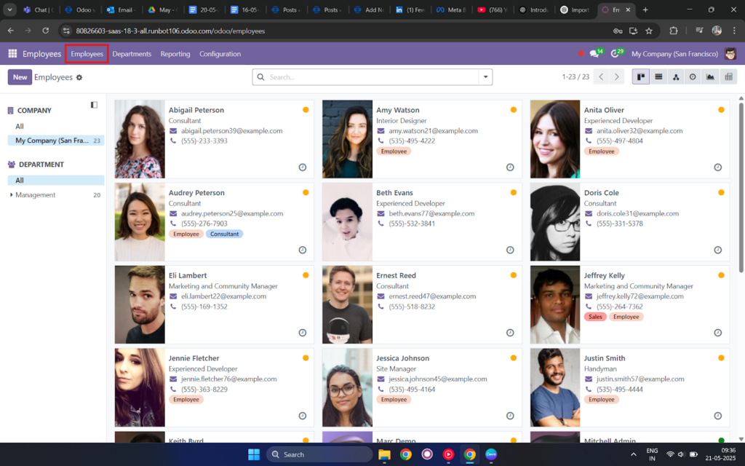The width and height of the screenshot is (745, 466).
Task: Go to previous page of employees
Action: click(x=601, y=77)
